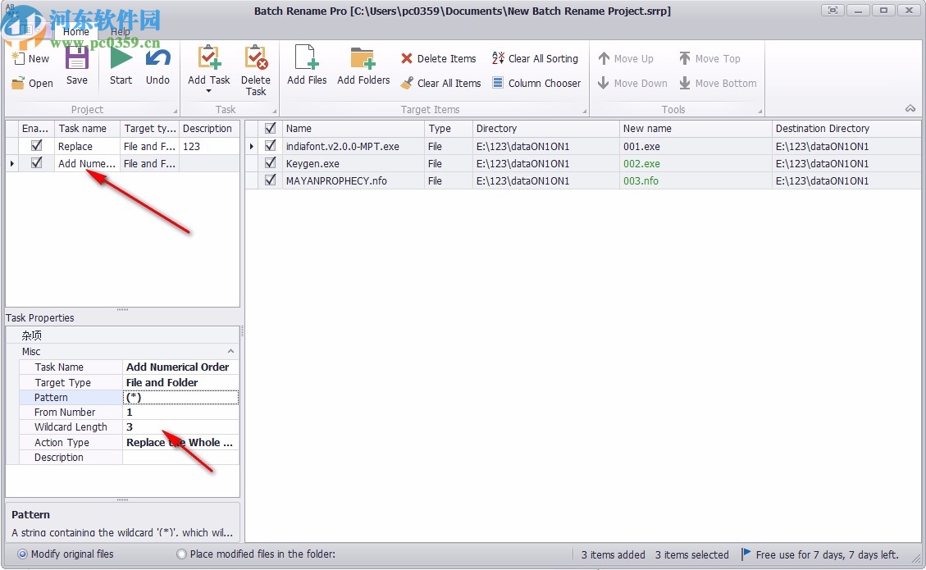The image size is (926, 570).
Task: Uncheck the indiafont.v2.0.0-MPT.exe file
Action: [x=271, y=145]
